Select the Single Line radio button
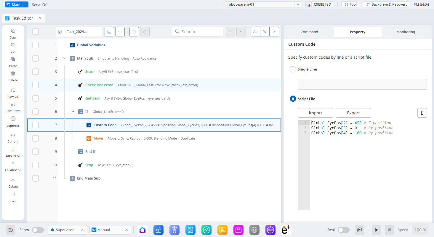 (x=293, y=69)
